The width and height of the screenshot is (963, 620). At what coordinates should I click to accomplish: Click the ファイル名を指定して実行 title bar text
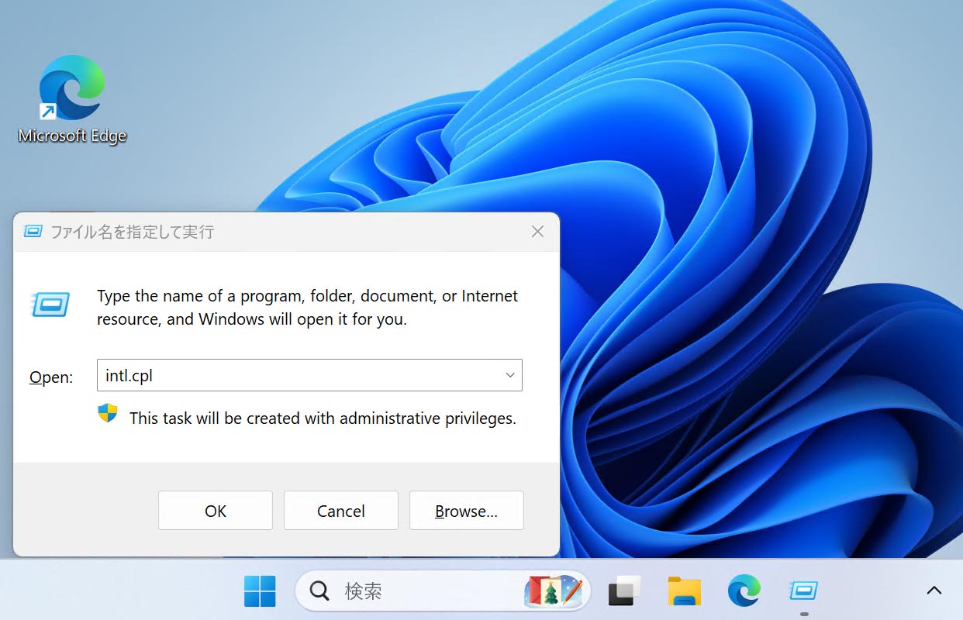tap(132, 232)
